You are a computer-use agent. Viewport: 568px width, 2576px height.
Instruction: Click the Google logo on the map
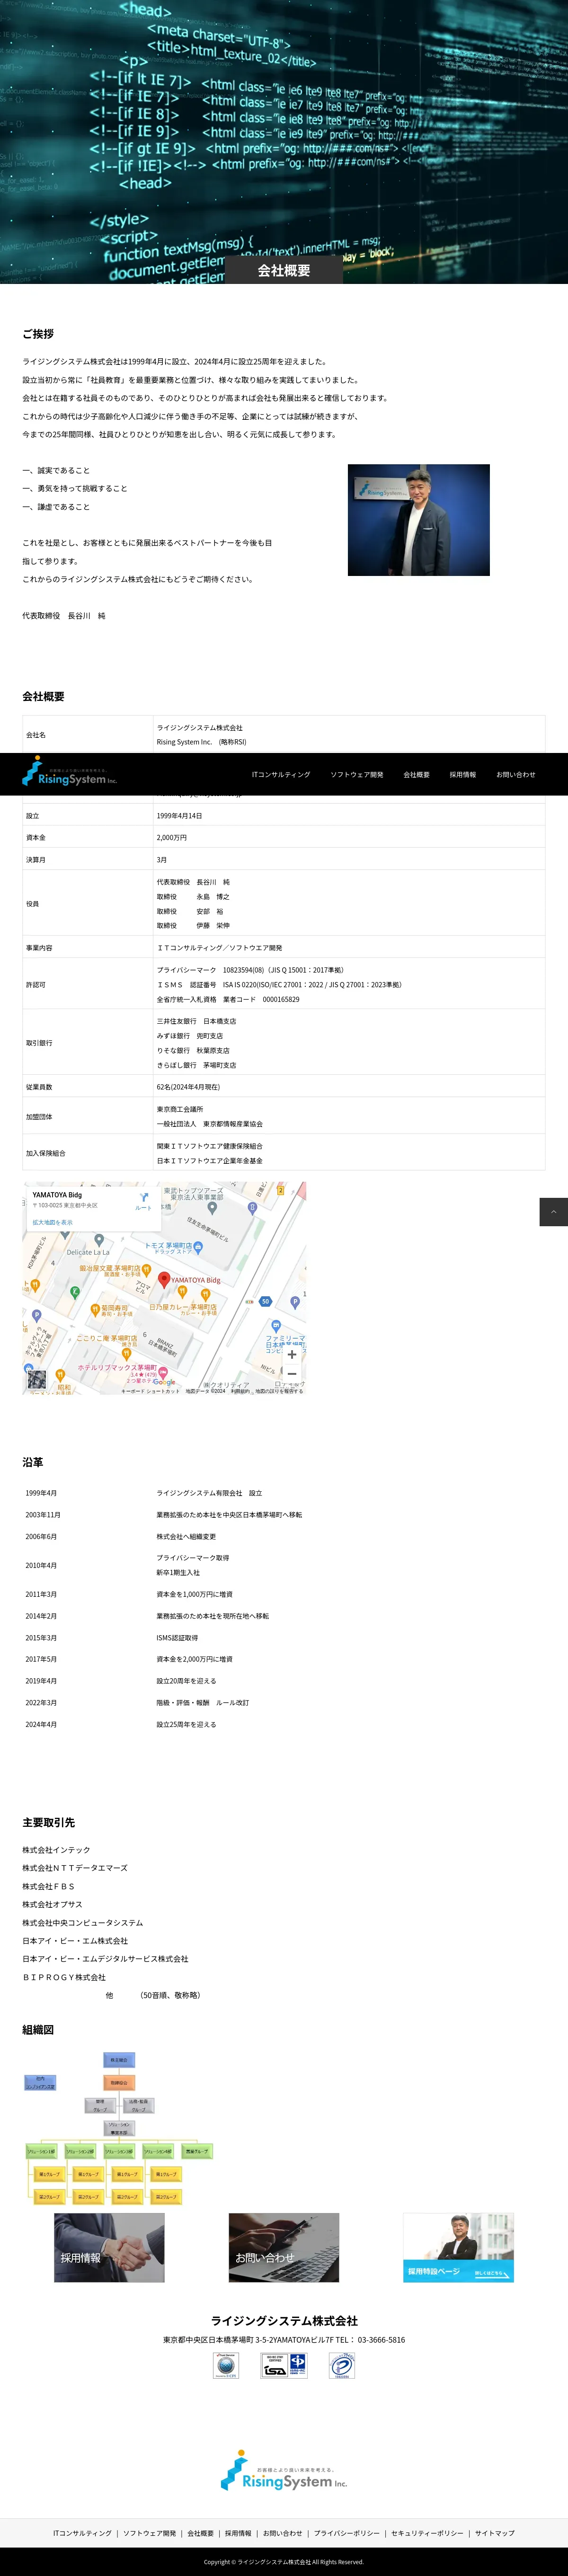click(164, 1382)
